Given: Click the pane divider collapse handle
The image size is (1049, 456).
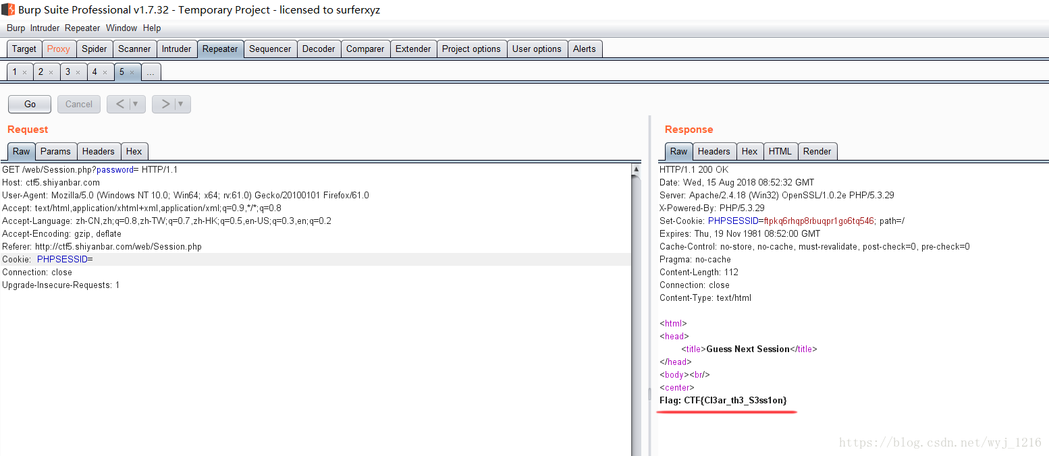Looking at the screenshot, I should [x=650, y=393].
